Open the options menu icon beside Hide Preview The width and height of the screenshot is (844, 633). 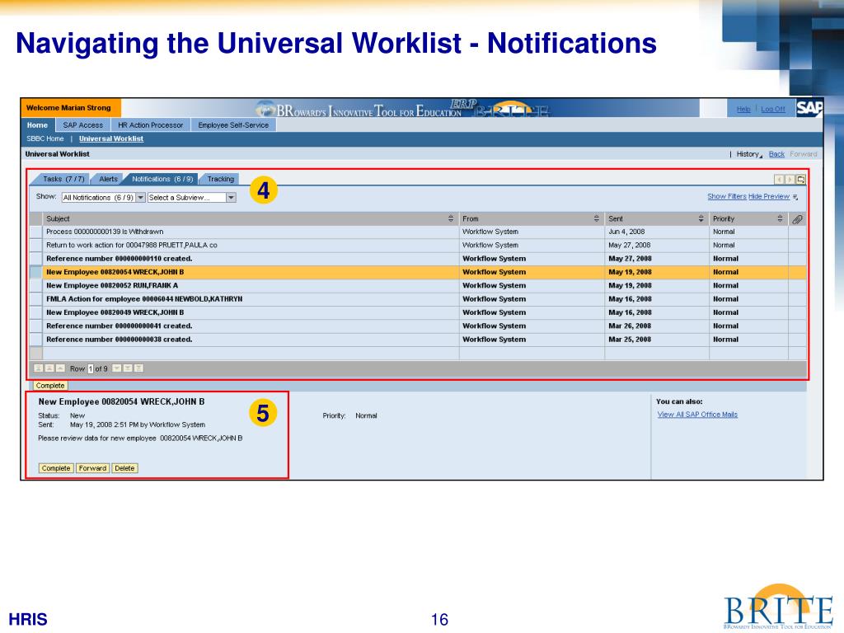tap(795, 198)
